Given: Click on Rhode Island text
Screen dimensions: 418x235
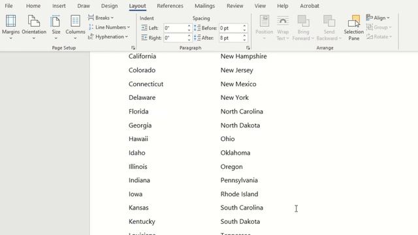Looking at the screenshot, I should [239, 194].
